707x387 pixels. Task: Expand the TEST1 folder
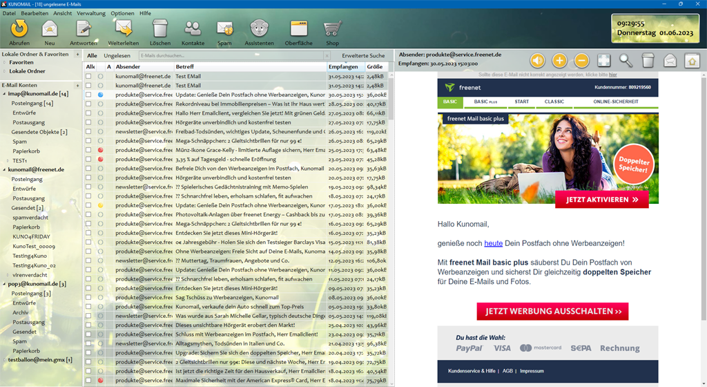click(8, 160)
